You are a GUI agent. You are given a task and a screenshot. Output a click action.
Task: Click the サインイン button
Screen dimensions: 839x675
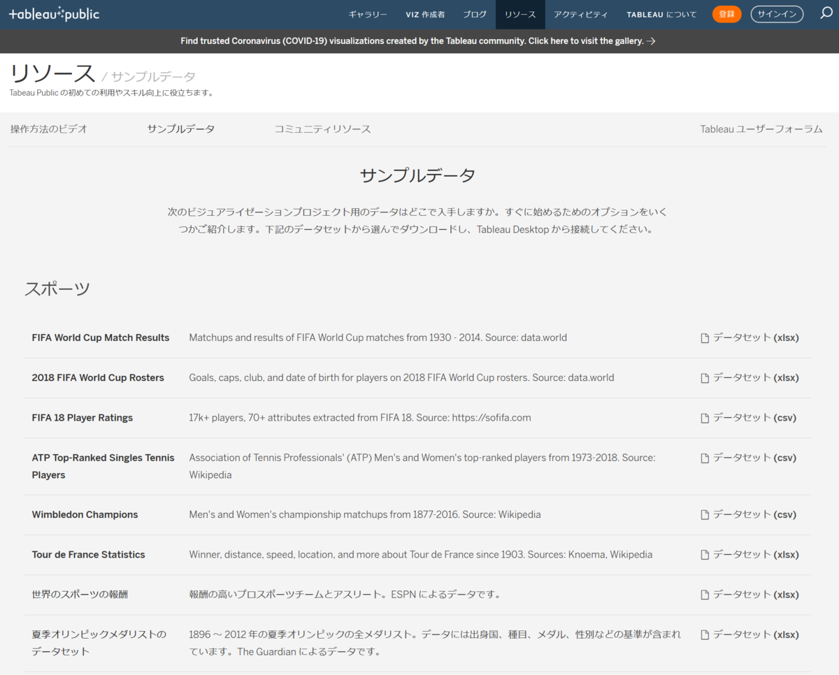(777, 14)
